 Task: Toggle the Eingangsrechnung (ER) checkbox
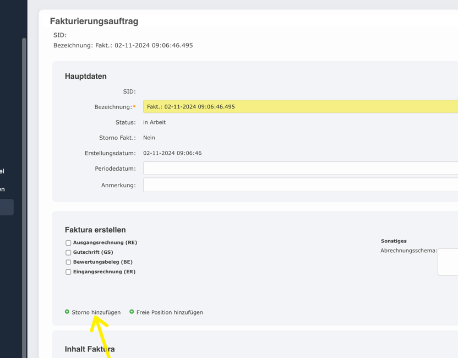(x=68, y=272)
